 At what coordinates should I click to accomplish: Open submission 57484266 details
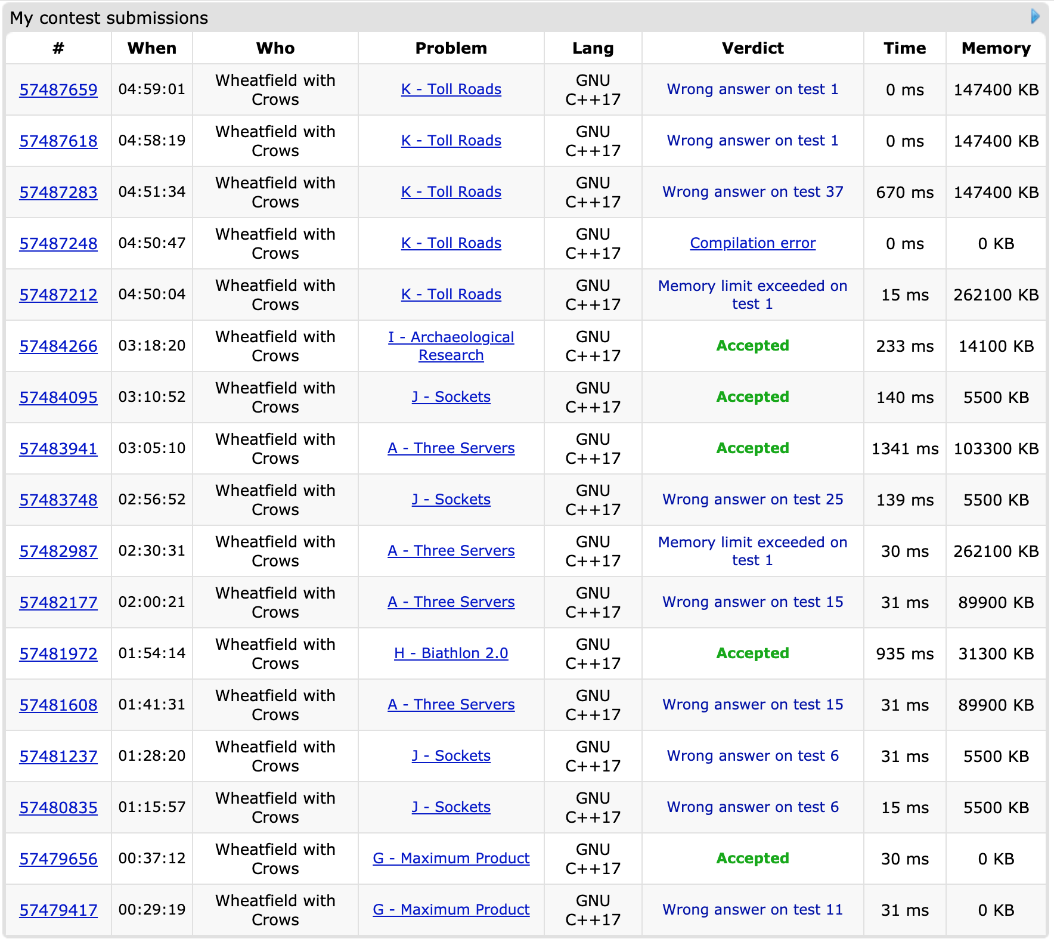pyautogui.click(x=58, y=346)
